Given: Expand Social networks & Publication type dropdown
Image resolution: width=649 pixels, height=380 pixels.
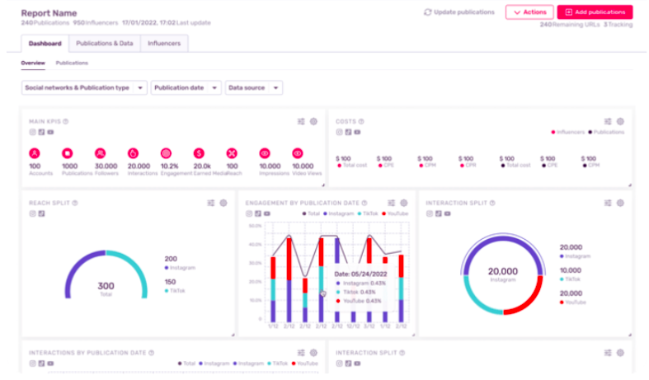Looking at the screenshot, I should [x=84, y=87].
